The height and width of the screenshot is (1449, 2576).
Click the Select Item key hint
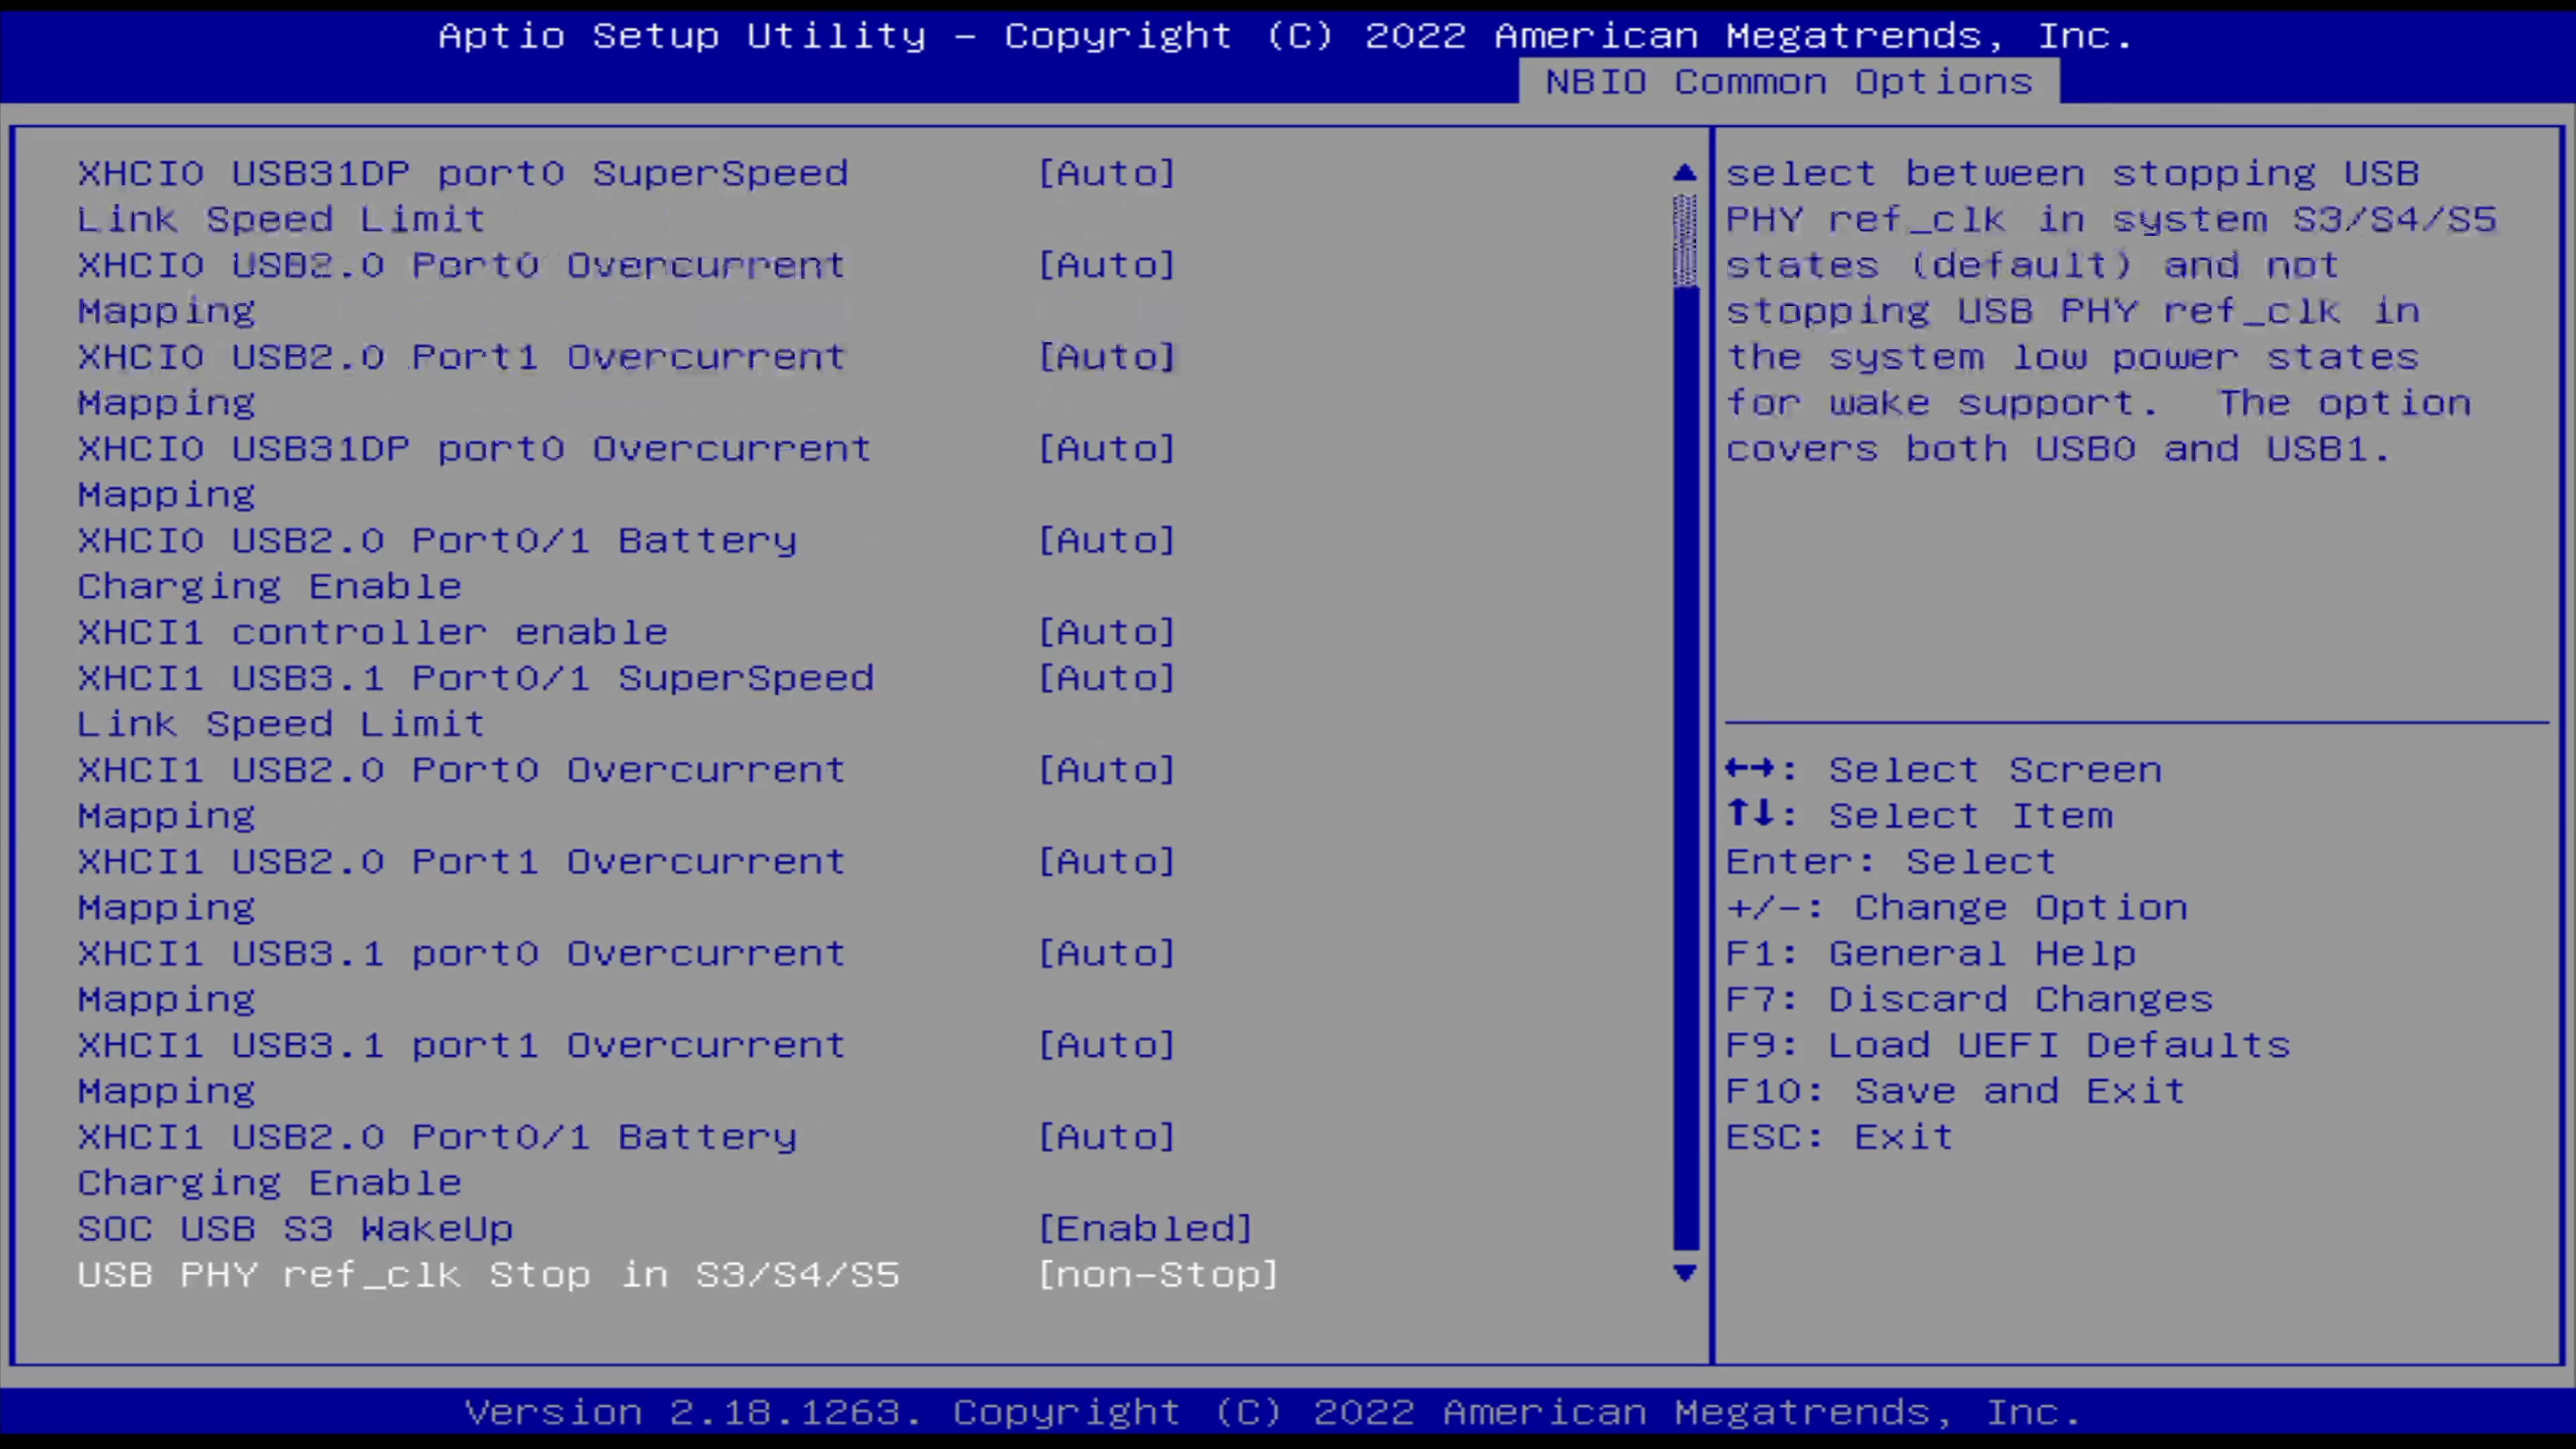1920,816
